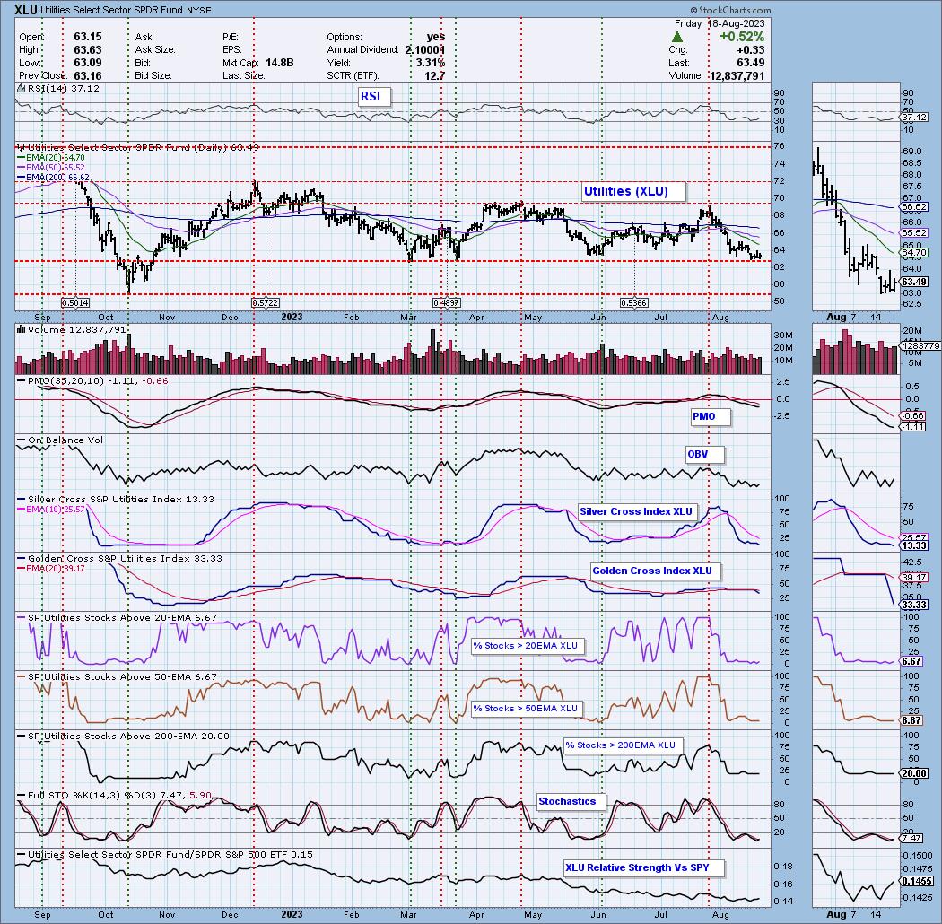Click the 66.62 EMA price tag in zoom panel
Screen dimensions: 942x924
pos(914,206)
